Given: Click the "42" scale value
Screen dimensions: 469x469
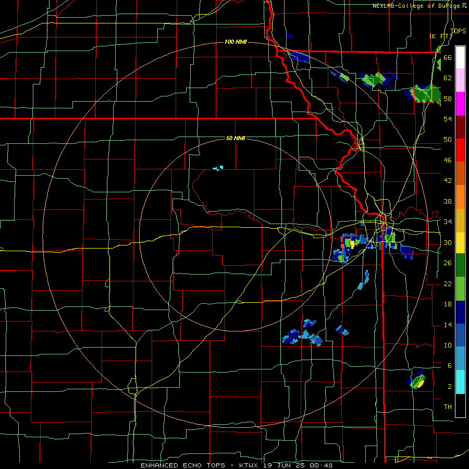Looking at the screenshot, I should point(448,181).
